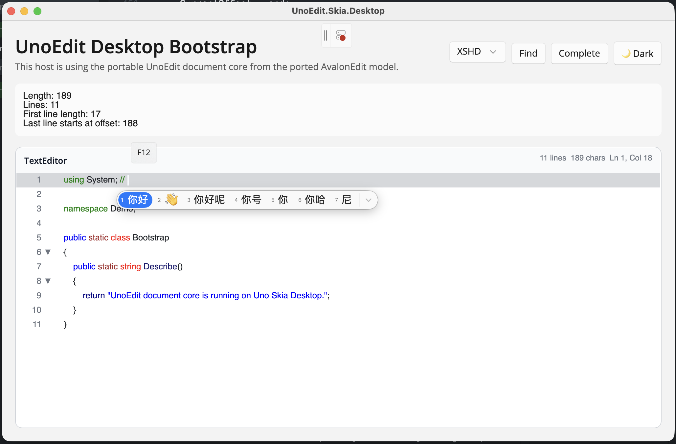Viewport: 676px width, 444px height.
Task: Select IME candidate 尼
Action: pos(344,200)
